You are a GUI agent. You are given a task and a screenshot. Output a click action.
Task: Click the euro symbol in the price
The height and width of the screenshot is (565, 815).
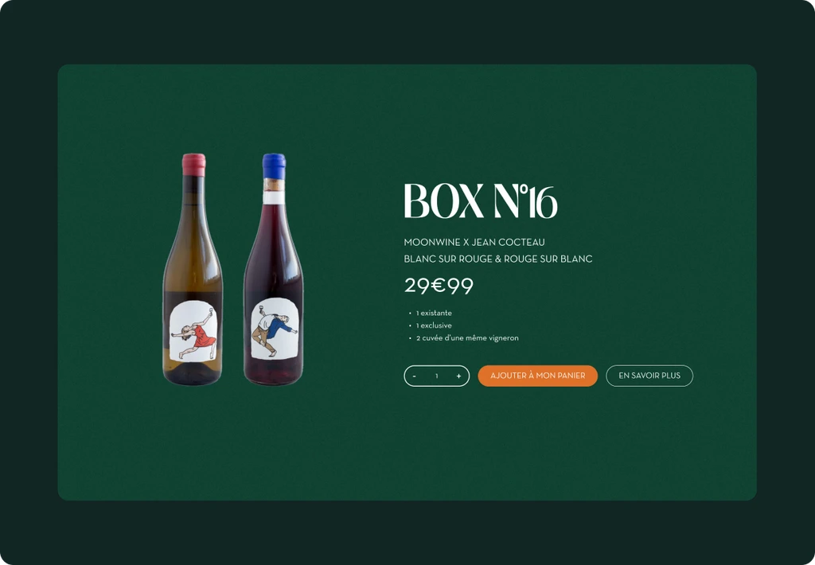439,286
